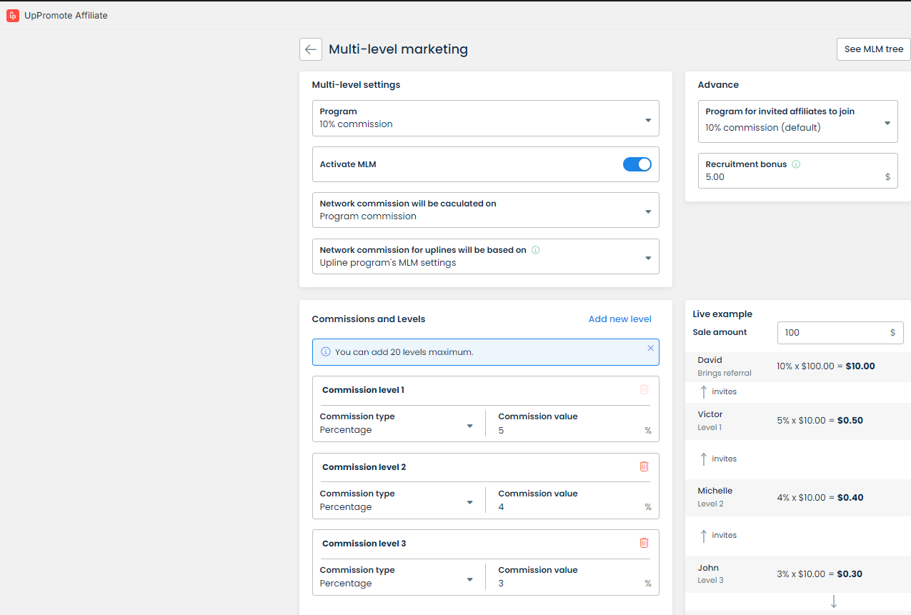Click Commission value field for level 2
Image resolution: width=911 pixels, height=615 pixels.
tap(568, 507)
